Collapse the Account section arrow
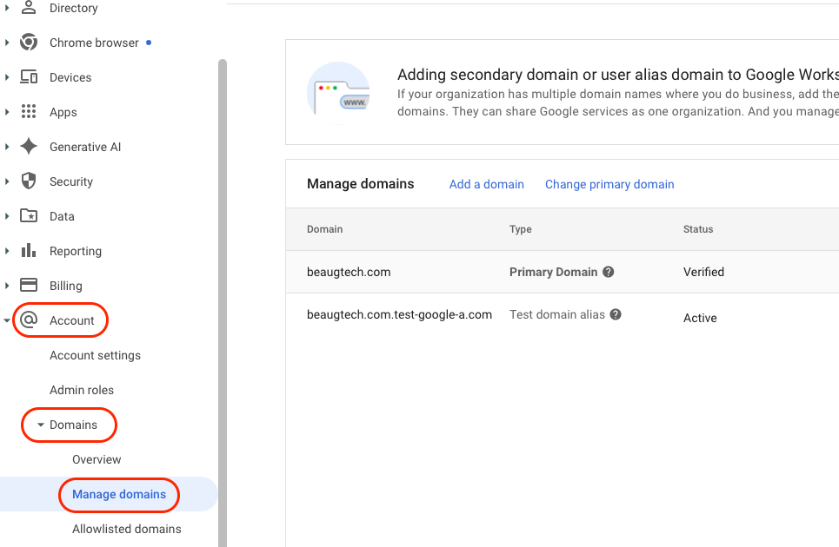The height and width of the screenshot is (547, 839). pyautogui.click(x=7, y=320)
